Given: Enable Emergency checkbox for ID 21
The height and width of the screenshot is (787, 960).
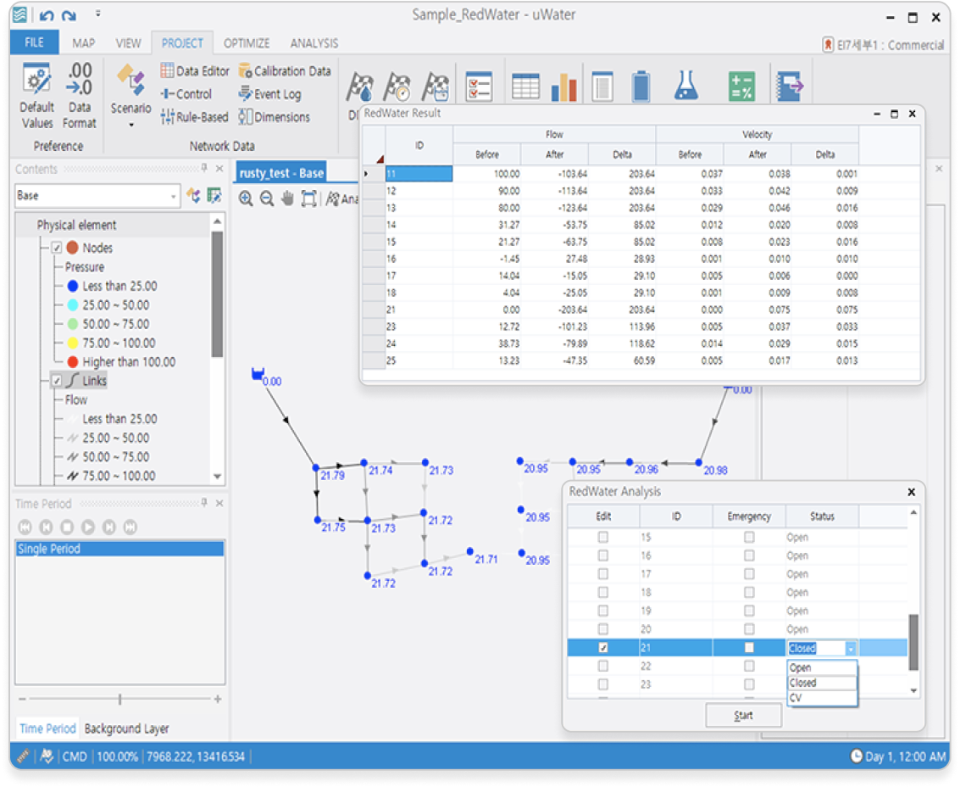Looking at the screenshot, I should pos(749,648).
